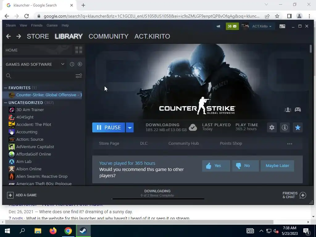
Task: Select the AdVenture Capitalist game icon
Action: [12, 147]
